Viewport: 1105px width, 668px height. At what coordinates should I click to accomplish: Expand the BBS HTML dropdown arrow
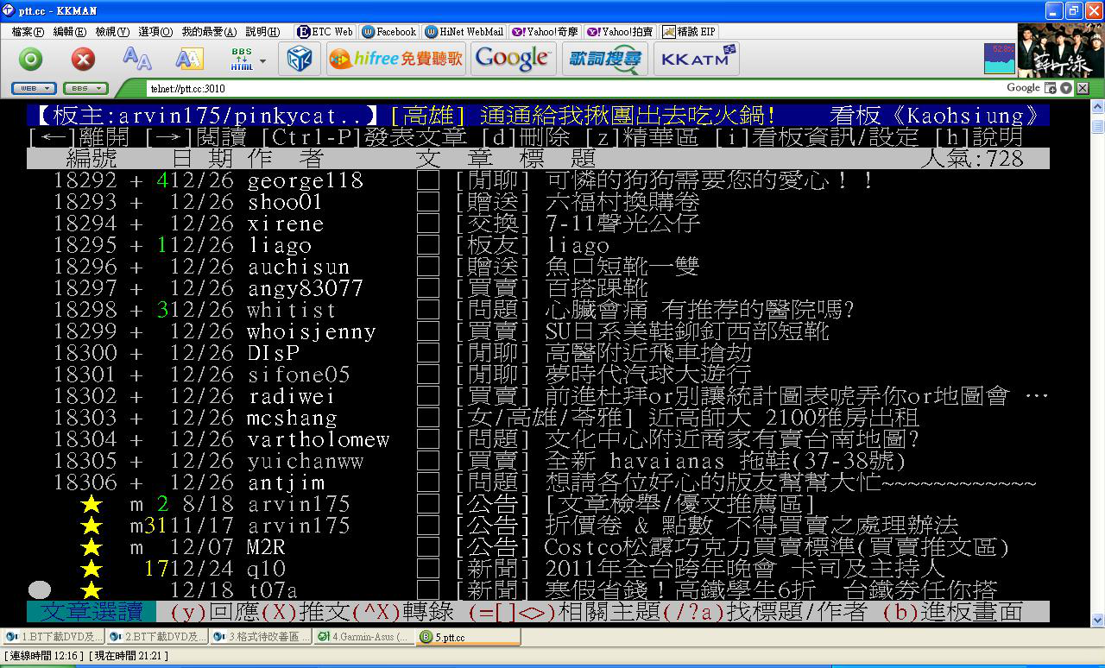[x=264, y=59]
